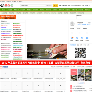Image resolution: width=92 pixels, height=92 pixels.
Task: Open 养蛇图片 in the navigation bar
Action: pos(29,10)
